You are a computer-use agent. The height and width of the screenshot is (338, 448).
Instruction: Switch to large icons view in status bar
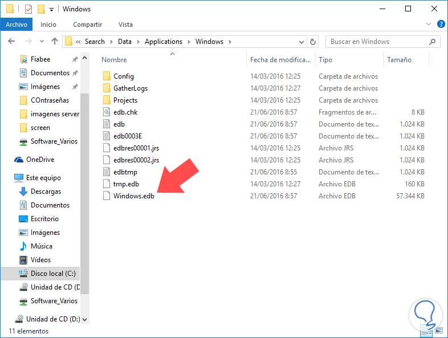(x=439, y=331)
